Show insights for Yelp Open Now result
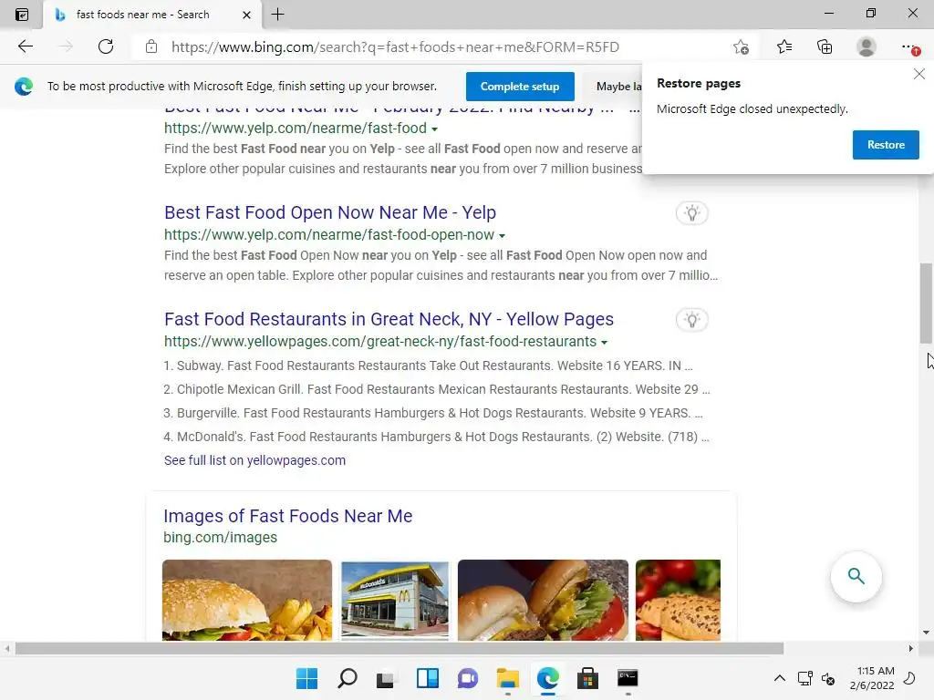This screenshot has width=934, height=700. [691, 213]
